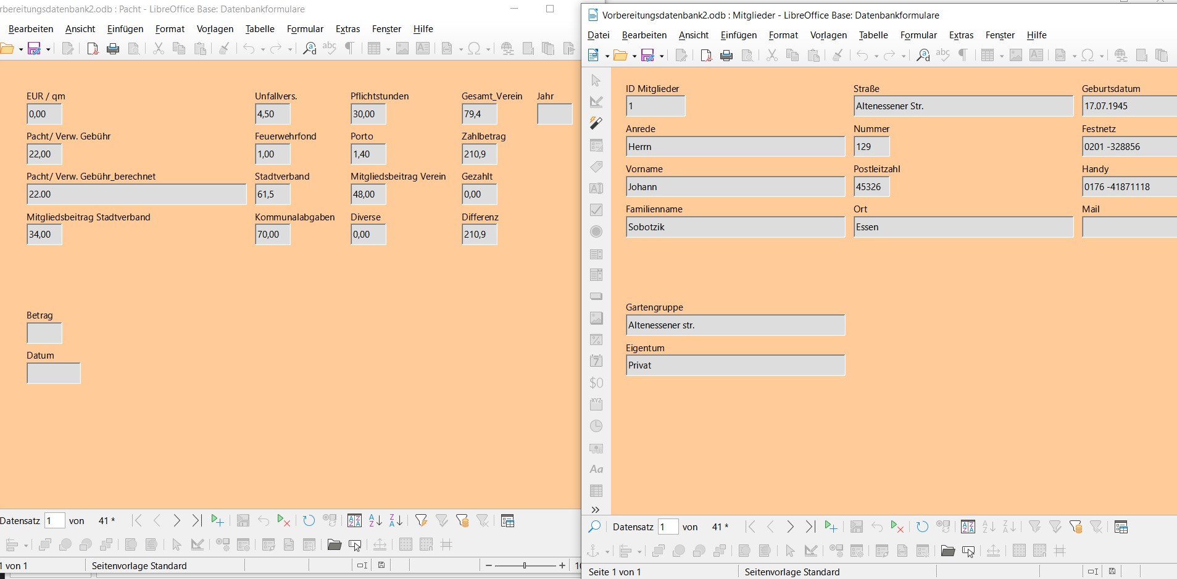Export the form directly as PDF
Screen dimensions: 1177x579
(x=706, y=56)
